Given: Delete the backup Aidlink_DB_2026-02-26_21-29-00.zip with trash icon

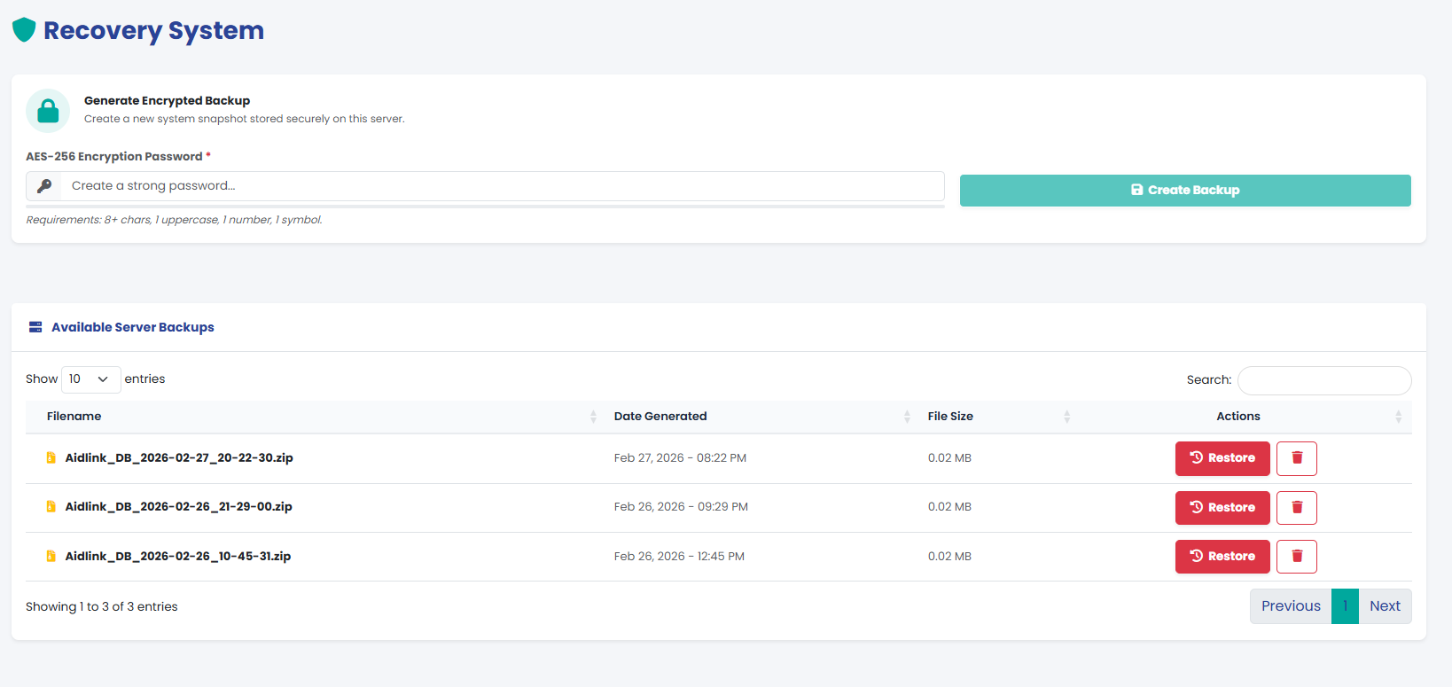Looking at the screenshot, I should [1297, 508].
